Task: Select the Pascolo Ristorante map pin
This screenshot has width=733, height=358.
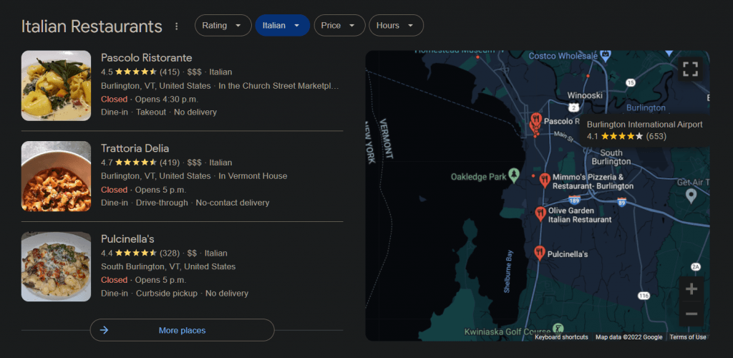Action: (535, 120)
